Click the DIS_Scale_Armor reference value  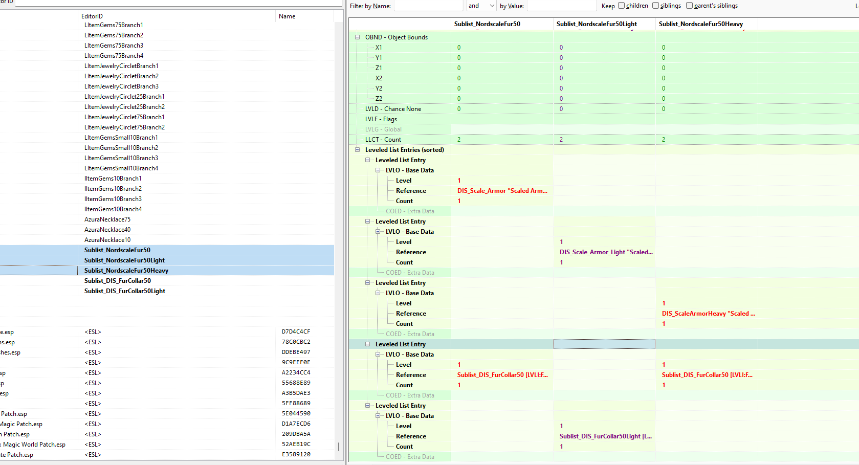(x=502, y=191)
